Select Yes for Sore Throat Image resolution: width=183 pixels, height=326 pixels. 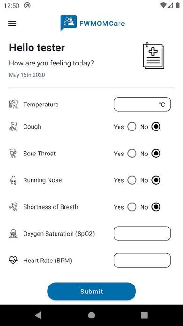click(132, 154)
